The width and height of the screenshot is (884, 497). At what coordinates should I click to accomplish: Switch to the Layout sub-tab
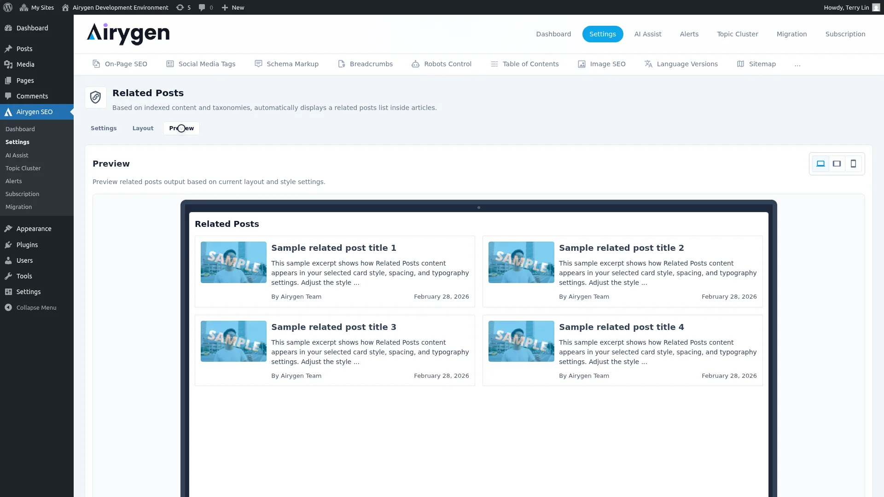pos(143,128)
